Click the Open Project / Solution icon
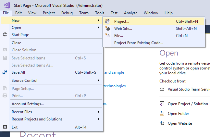Image resolution: width=210 pixels, height=137 pixels. coord(162,104)
